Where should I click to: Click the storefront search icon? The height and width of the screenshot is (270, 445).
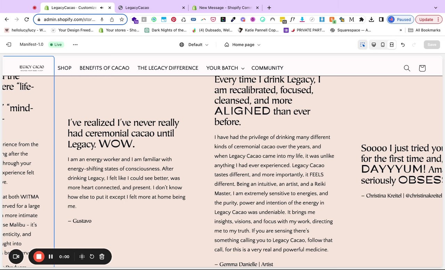[x=407, y=68]
